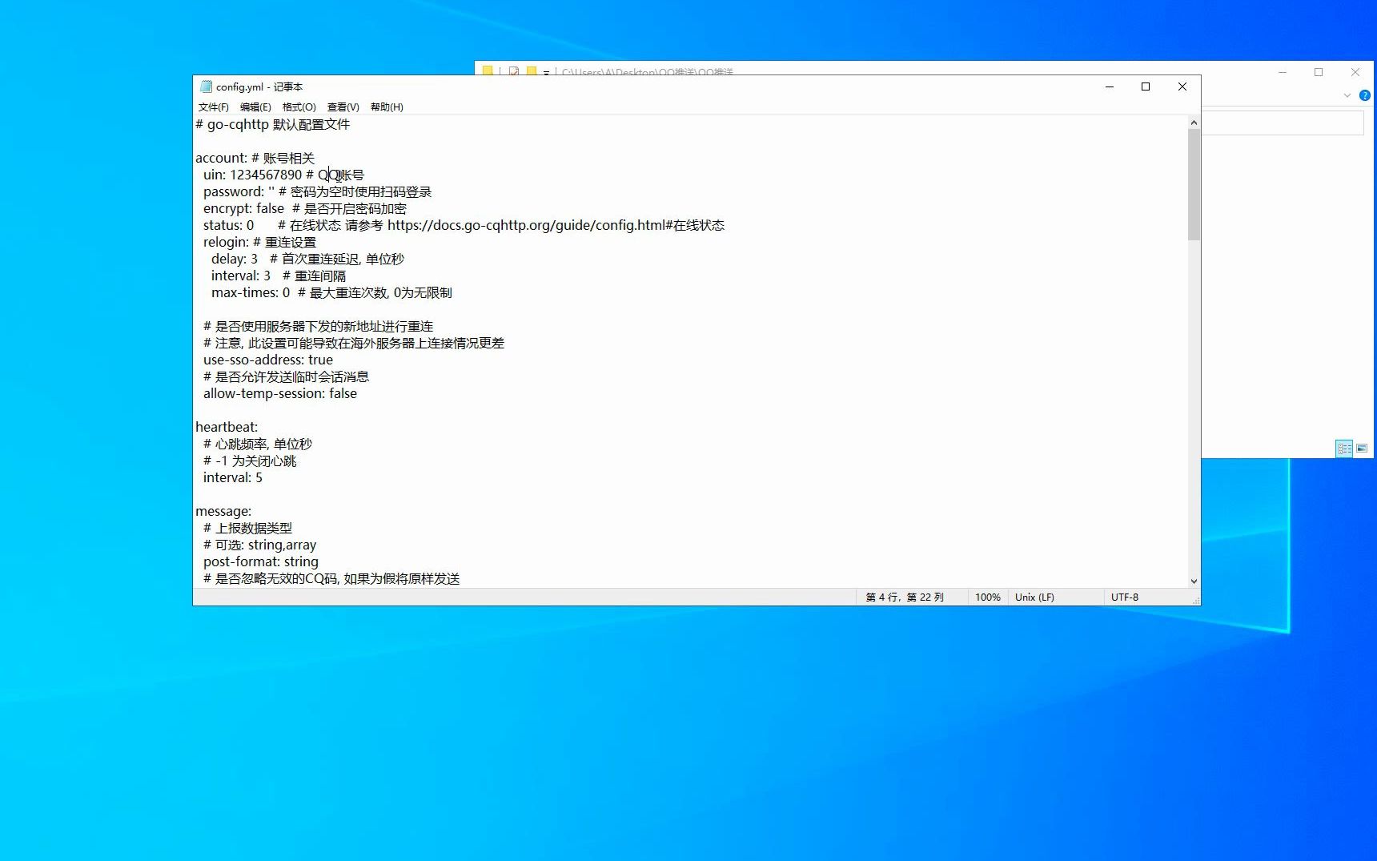Click the '# 上报数据类型' comment
The width and height of the screenshot is (1377, 861).
(248, 528)
